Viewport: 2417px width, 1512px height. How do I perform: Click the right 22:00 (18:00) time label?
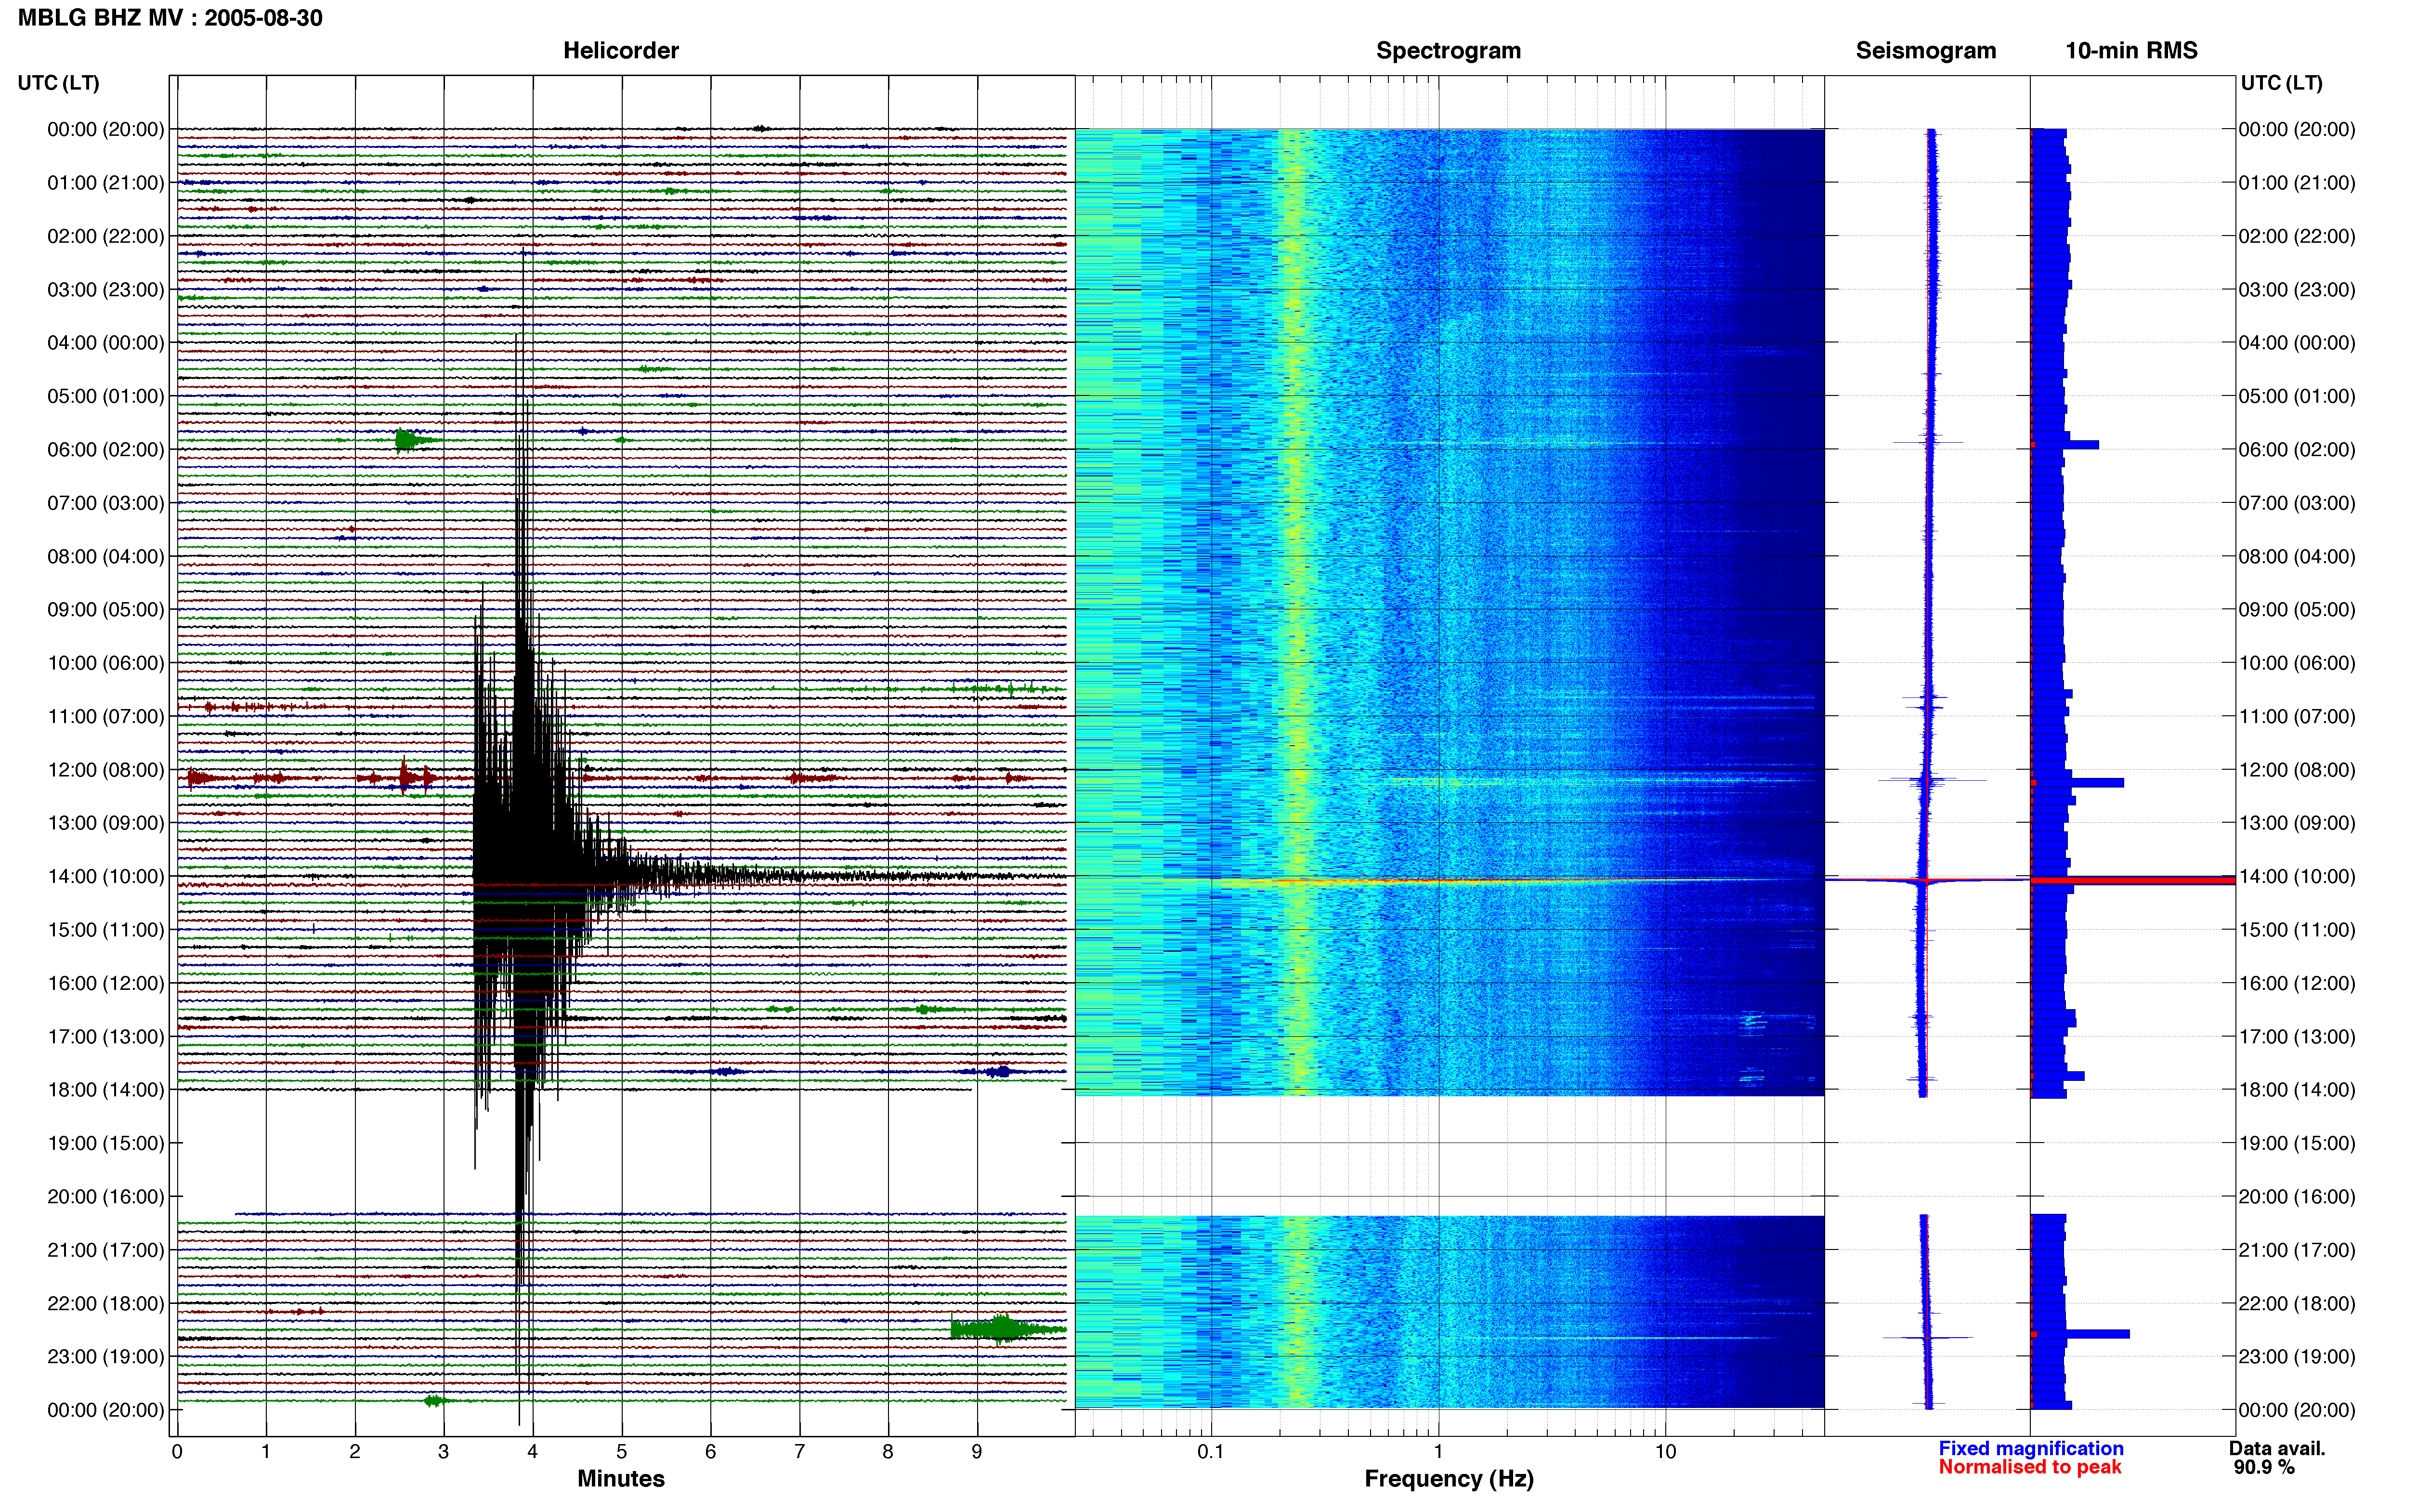coord(2297,1303)
